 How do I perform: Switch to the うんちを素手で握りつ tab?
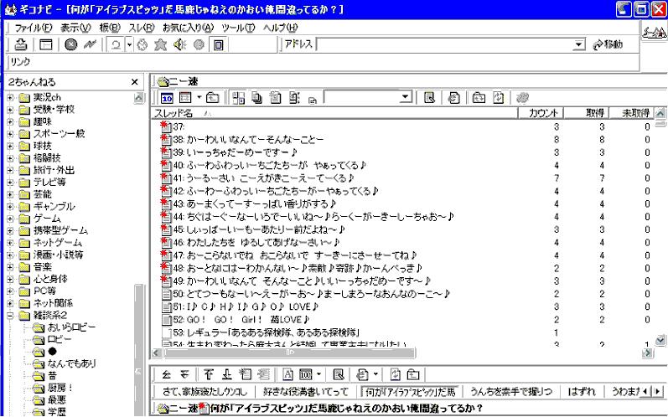(510, 392)
